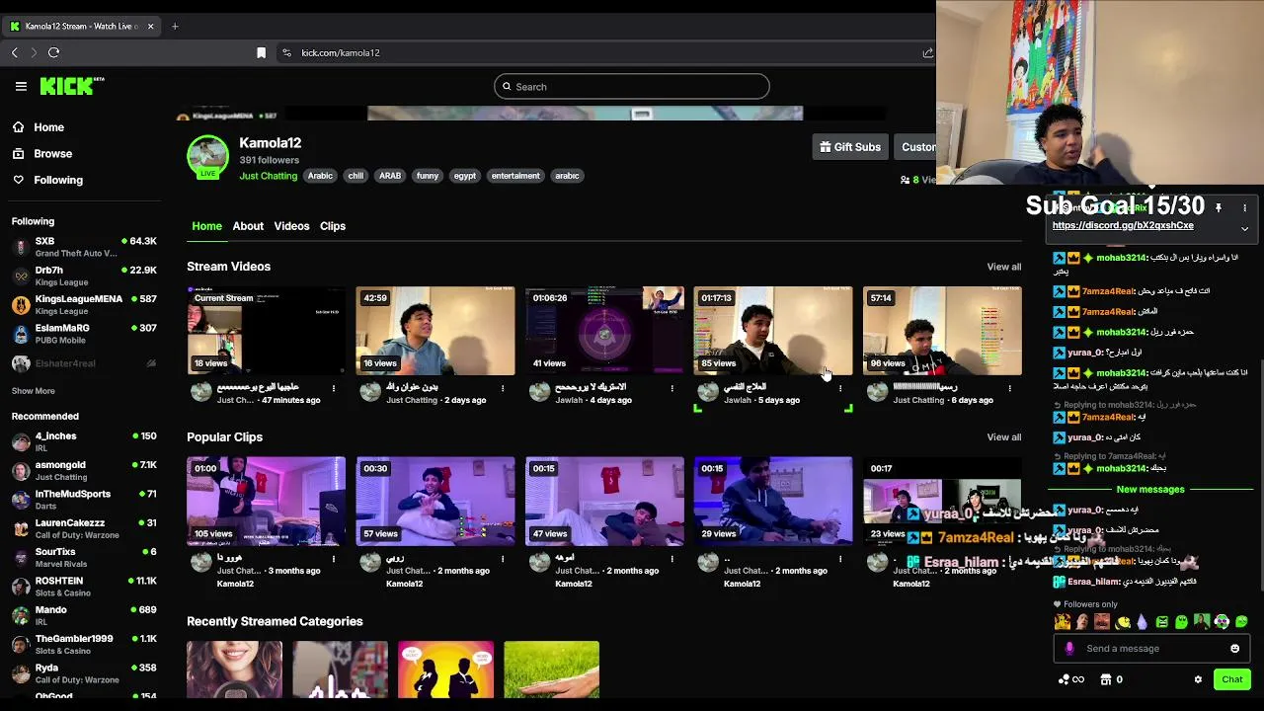Open the Drb7h followed channel
The image size is (1264, 711).
[84, 276]
